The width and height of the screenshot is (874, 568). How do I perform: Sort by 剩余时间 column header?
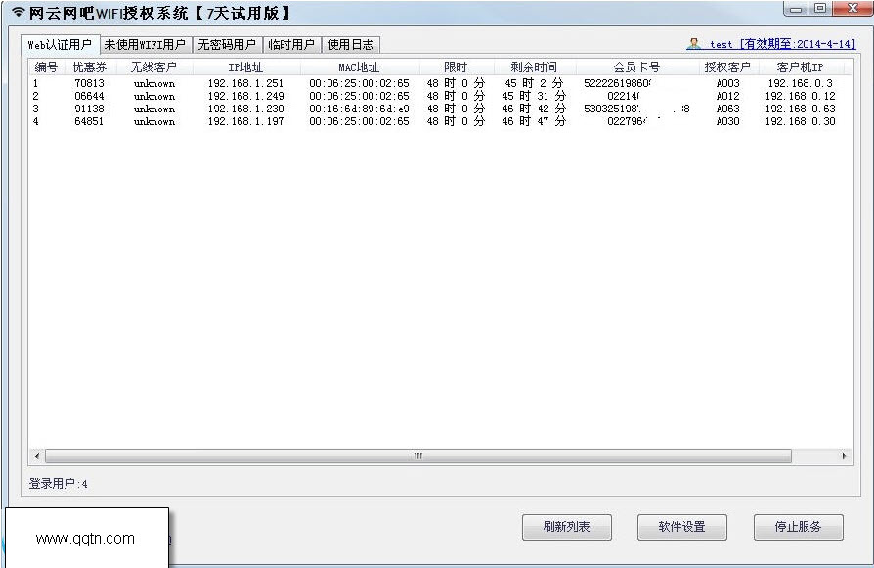point(534,67)
